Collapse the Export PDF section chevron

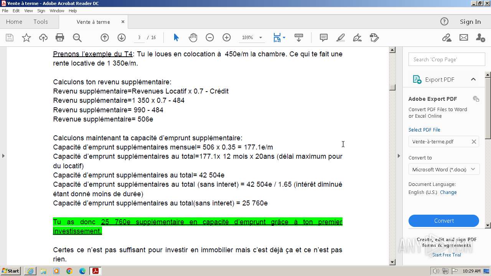(473, 79)
